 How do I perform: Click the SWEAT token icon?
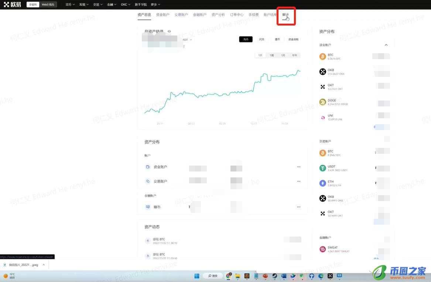coord(322,249)
